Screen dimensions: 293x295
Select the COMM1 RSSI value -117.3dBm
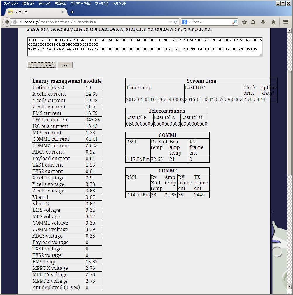point(138,159)
